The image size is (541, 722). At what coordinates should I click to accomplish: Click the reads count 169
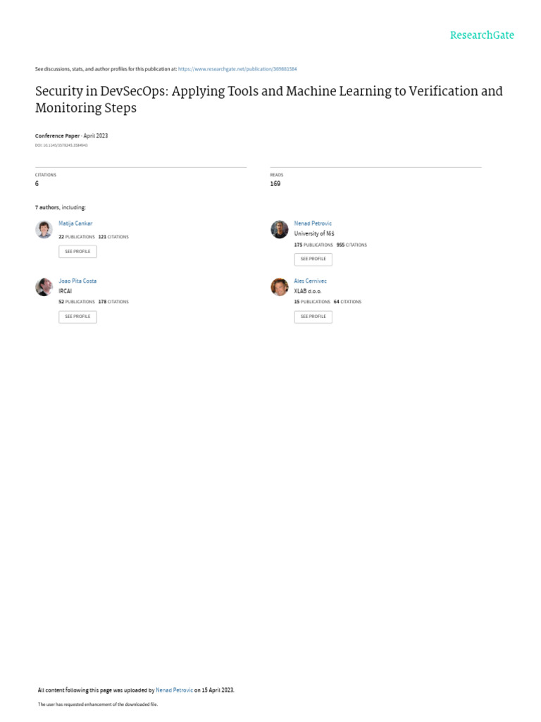point(275,184)
